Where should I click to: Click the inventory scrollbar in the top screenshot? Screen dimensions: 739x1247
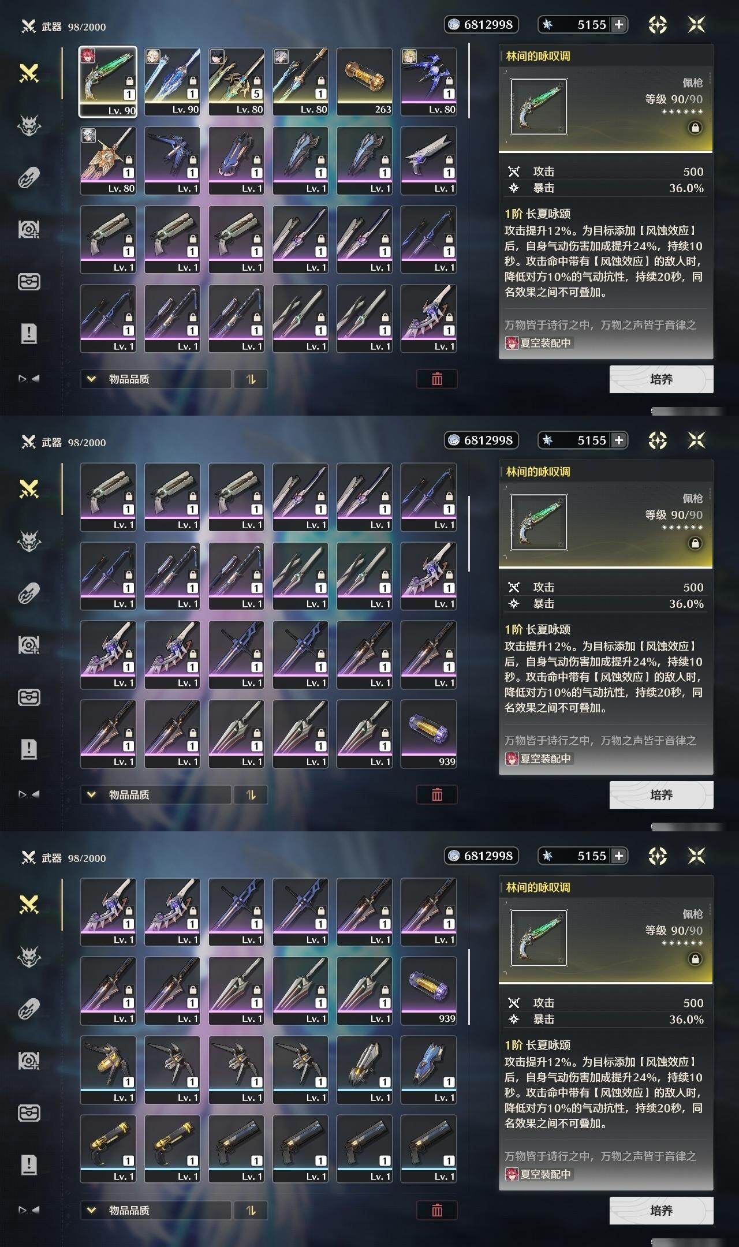click(x=469, y=81)
